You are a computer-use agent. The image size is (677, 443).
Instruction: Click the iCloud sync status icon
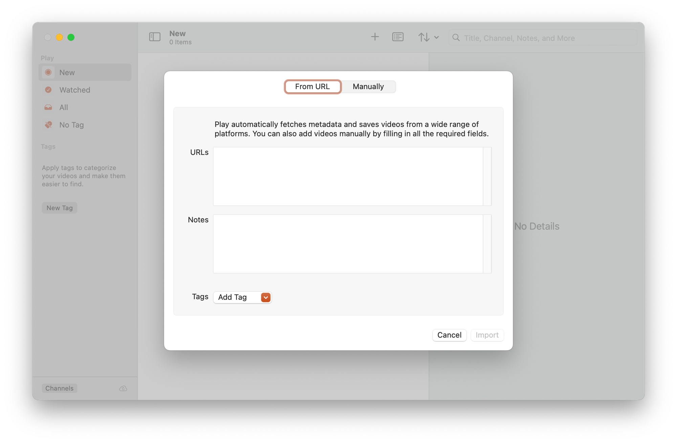pos(123,388)
